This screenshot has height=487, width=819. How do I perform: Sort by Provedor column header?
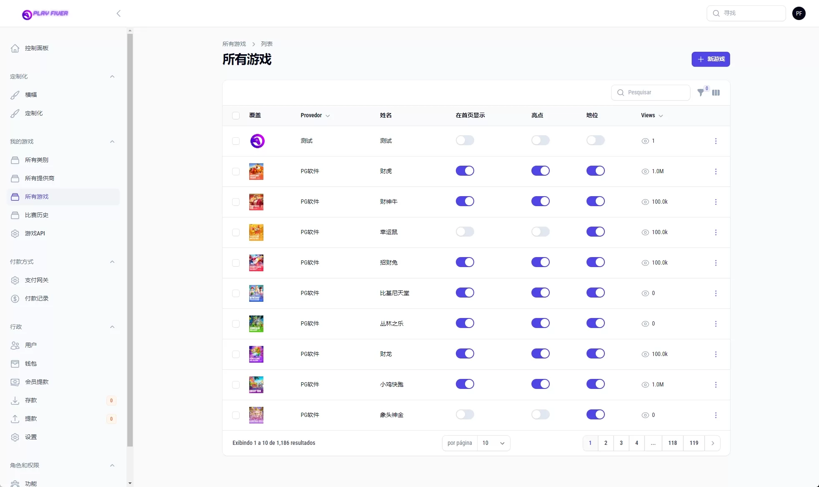pos(315,116)
